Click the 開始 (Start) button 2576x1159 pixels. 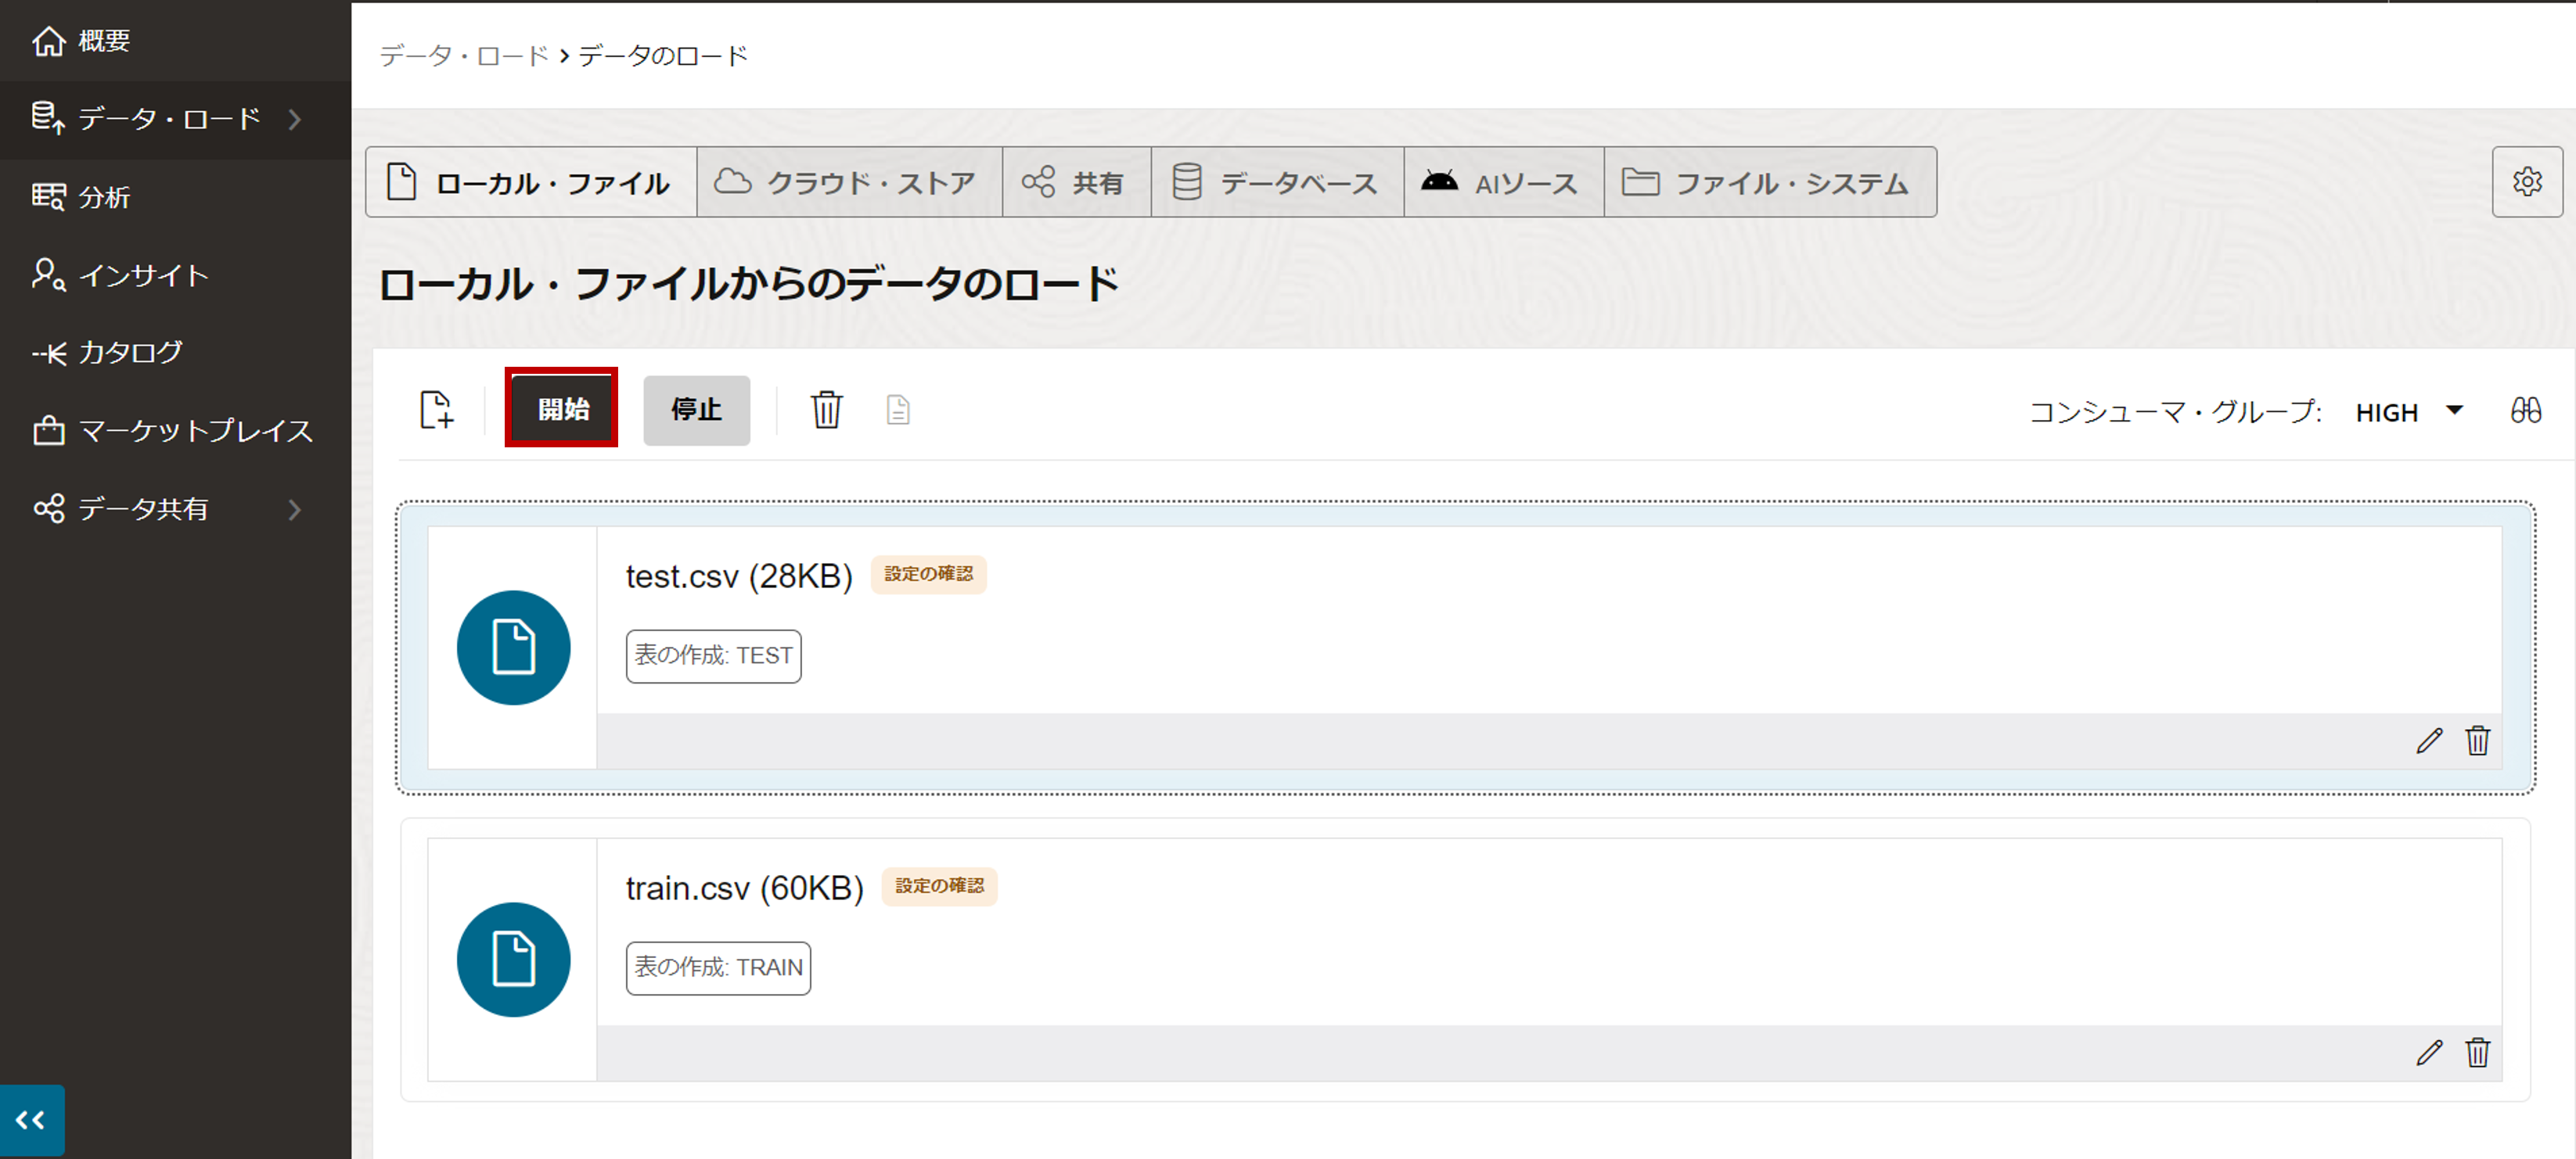pyautogui.click(x=562, y=409)
